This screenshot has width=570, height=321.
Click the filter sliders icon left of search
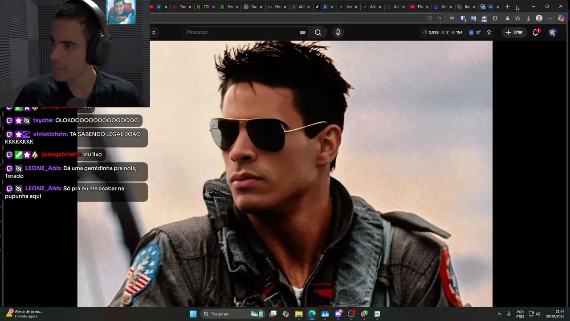click(154, 32)
